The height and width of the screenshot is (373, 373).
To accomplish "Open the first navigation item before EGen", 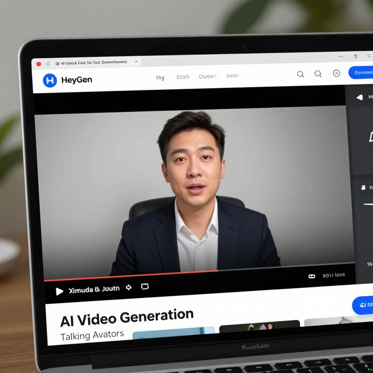I will [x=160, y=78].
